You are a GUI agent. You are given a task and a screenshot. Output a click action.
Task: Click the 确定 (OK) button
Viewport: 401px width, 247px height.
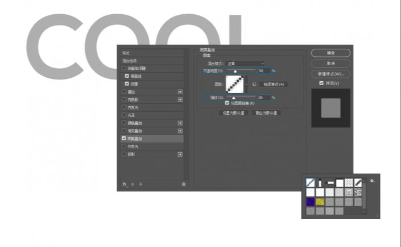coord(330,53)
